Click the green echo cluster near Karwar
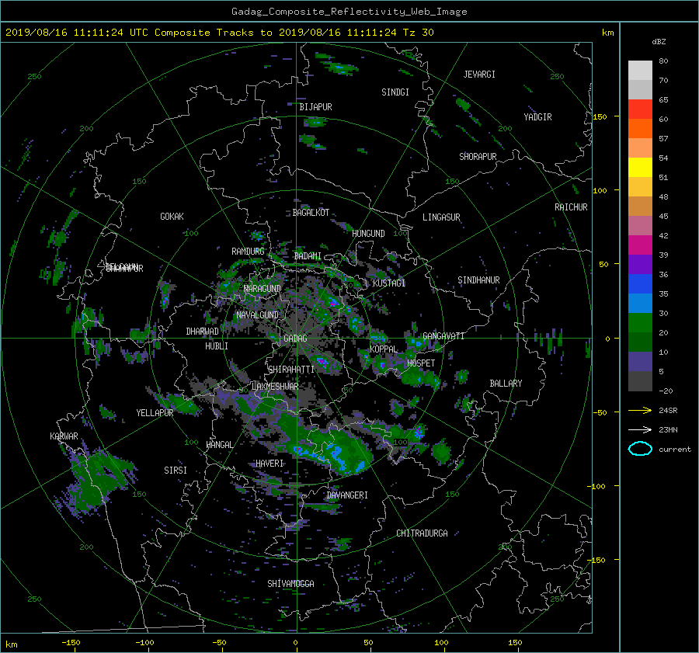Image resolution: width=699 pixels, height=653 pixels. pos(95,479)
